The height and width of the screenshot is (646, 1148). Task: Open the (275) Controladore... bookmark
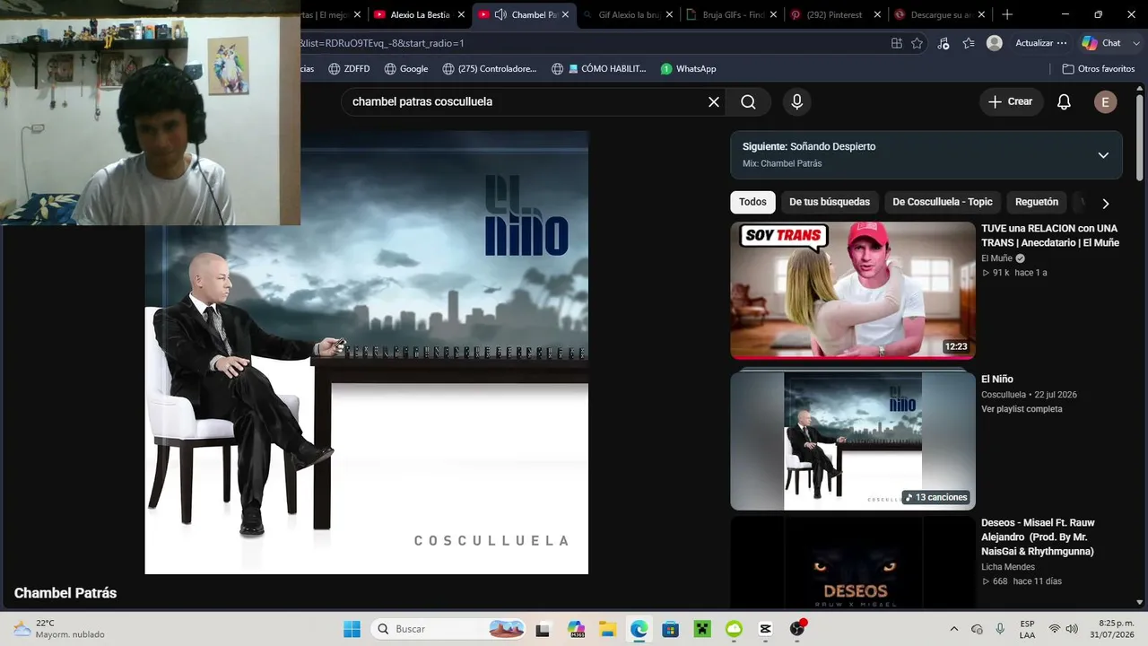coord(489,69)
